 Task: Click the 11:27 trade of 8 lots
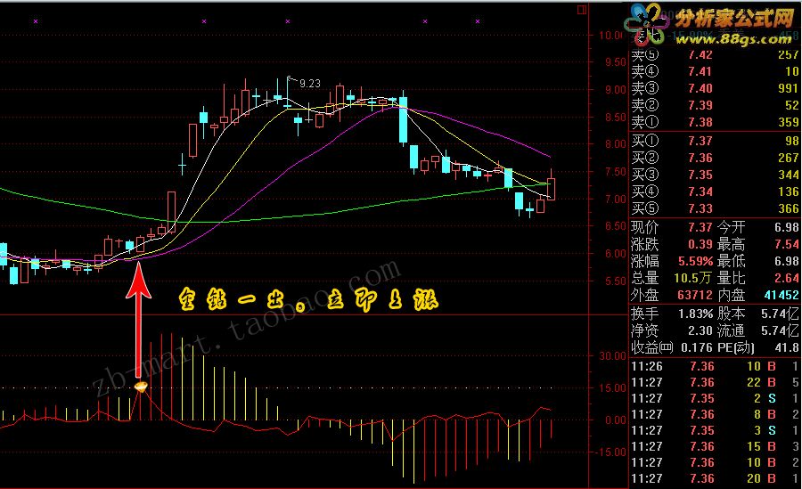point(715,414)
